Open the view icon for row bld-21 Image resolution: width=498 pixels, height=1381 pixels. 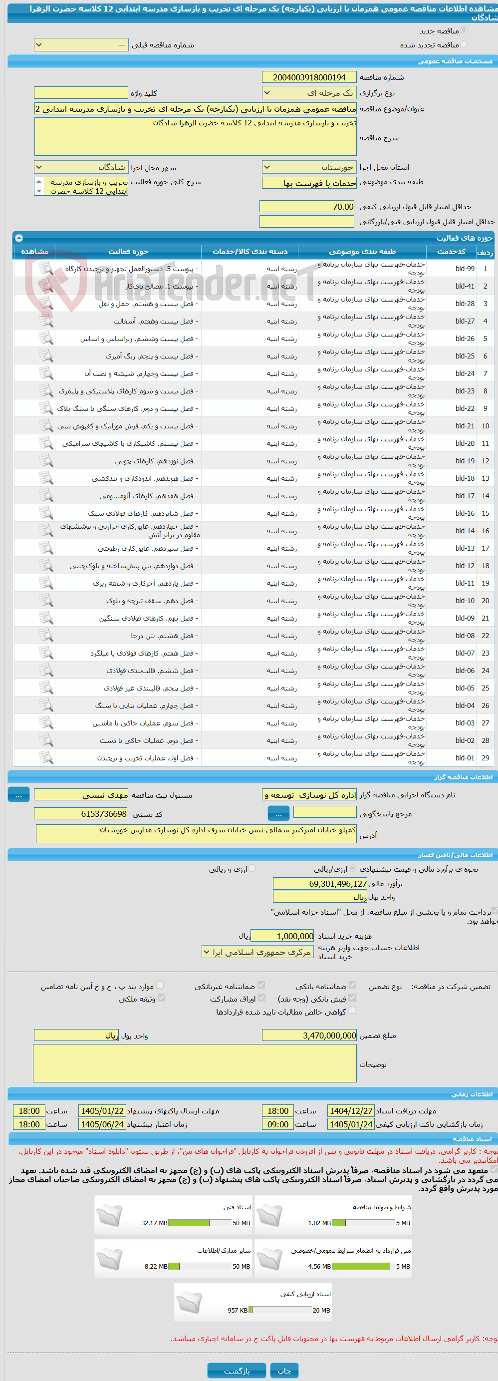pos(46,426)
